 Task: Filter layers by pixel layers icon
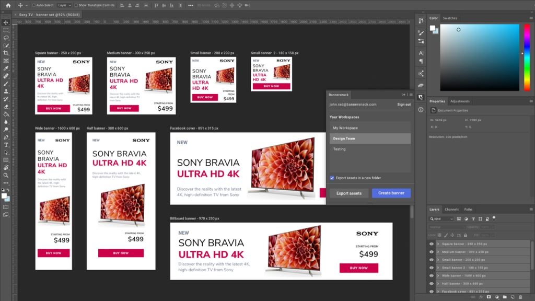click(x=459, y=219)
